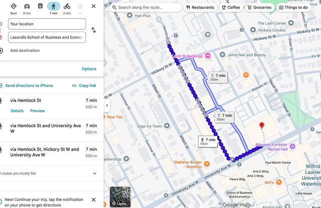Send directions to iPhone

tap(29, 86)
